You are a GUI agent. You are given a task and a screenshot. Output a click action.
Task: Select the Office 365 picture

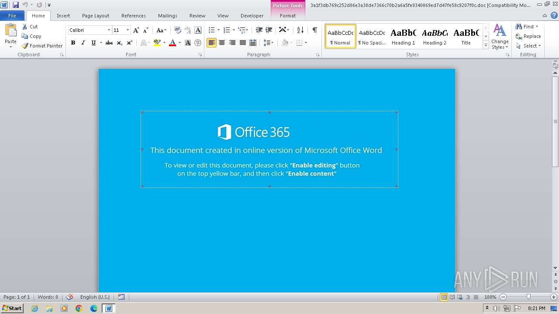(x=269, y=149)
